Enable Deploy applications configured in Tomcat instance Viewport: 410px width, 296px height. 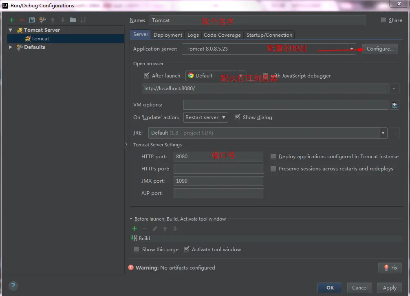click(x=273, y=157)
